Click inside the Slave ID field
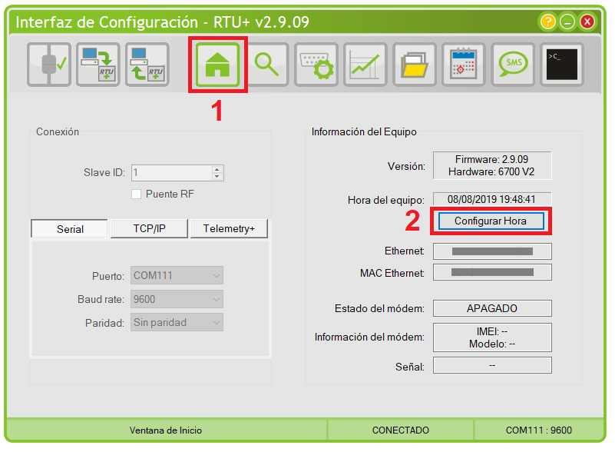Viewport: 615px width, 452px height. 170,173
